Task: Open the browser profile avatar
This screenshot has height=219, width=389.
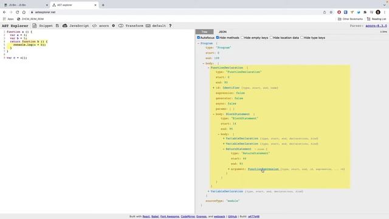Action: point(378,12)
